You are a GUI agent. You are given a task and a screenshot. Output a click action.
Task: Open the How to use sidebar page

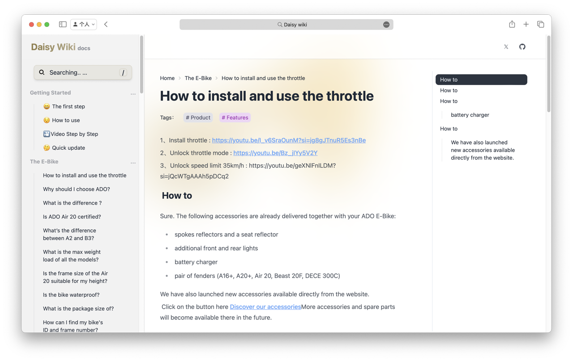pos(61,120)
